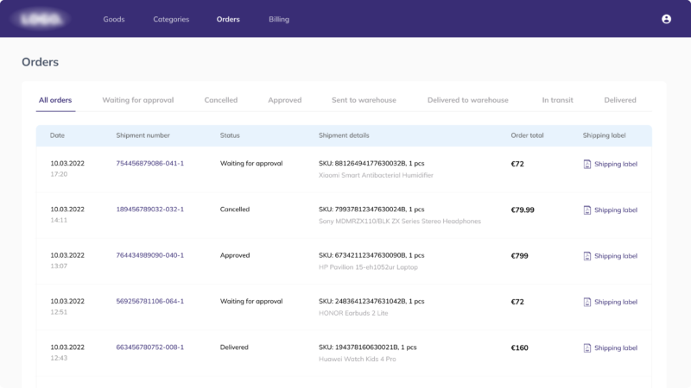
Task: Open shipment number 764434989090-040-1
Action: [x=149, y=255]
